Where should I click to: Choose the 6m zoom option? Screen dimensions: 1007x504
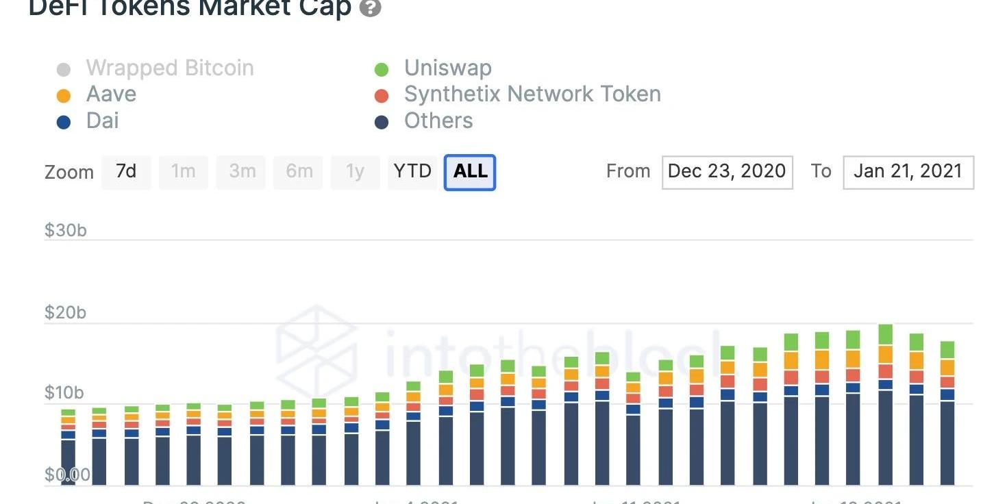[x=299, y=172]
